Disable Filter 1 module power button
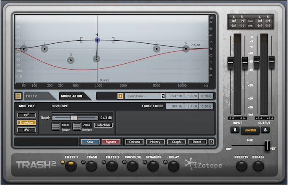Viewport: 288px width, 185px height. 63,162
